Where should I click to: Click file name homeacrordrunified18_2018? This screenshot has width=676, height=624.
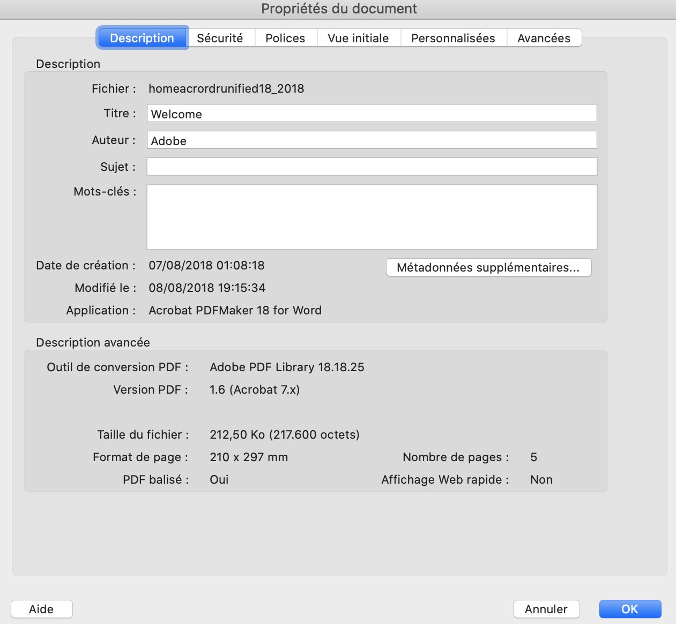click(226, 88)
